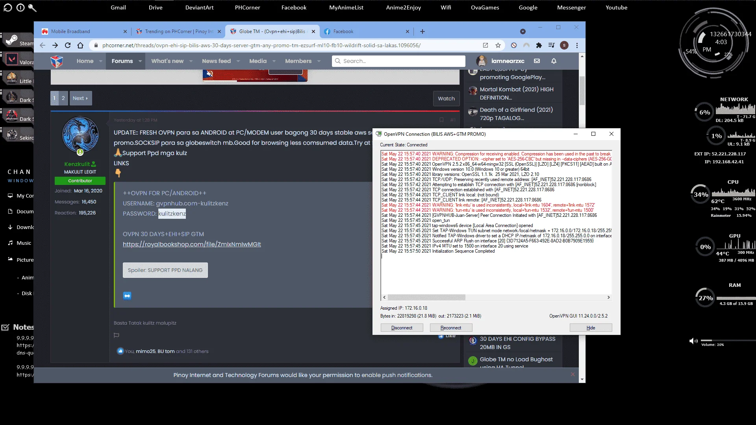756x425 pixels.
Task: Unmute the video ad
Action: [x=210, y=74]
